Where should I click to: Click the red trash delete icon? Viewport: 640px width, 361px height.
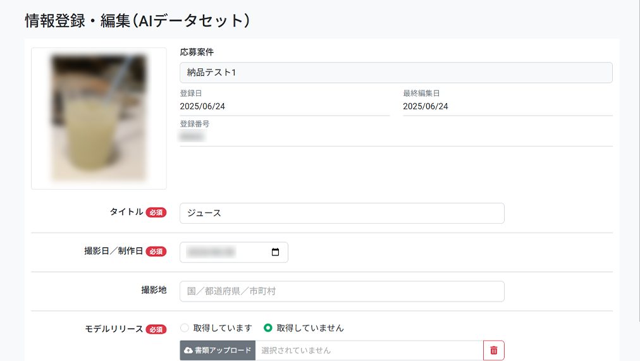[494, 350]
